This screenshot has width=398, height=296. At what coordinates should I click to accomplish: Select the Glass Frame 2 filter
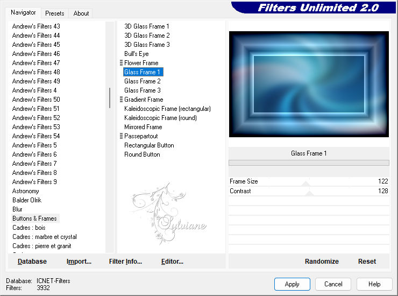[142, 81]
